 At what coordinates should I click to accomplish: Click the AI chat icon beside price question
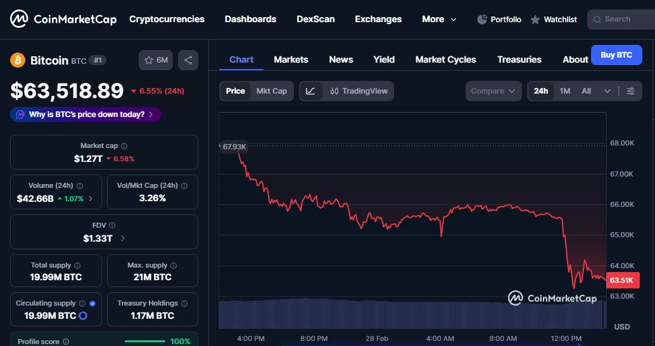tap(20, 114)
